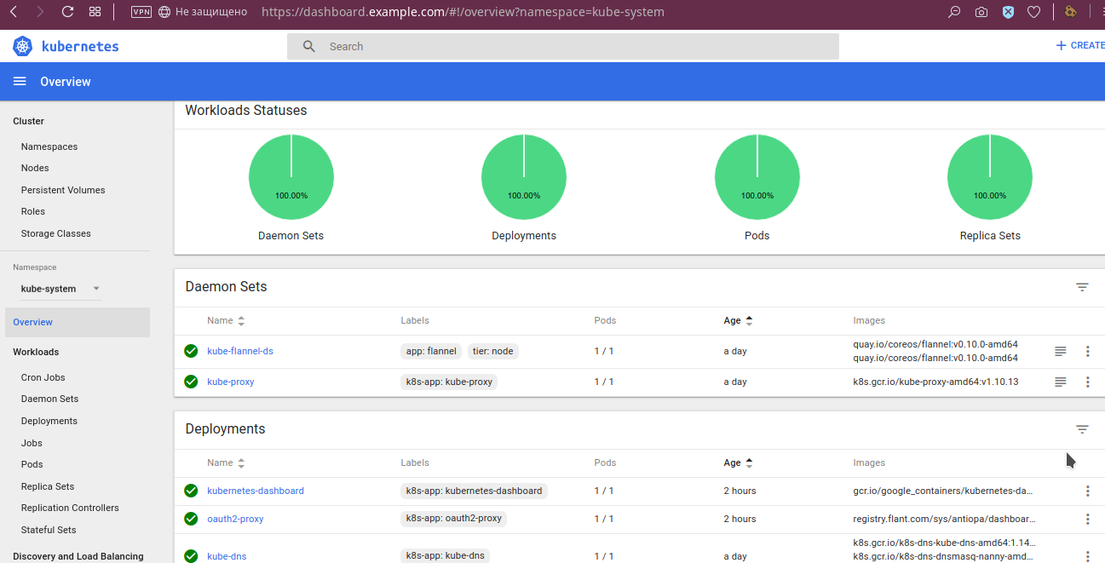Select Overview in sidebar
The image size is (1105, 563).
(x=77, y=322)
